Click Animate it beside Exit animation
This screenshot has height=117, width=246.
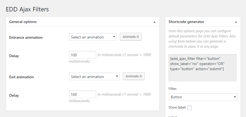coord(134,76)
